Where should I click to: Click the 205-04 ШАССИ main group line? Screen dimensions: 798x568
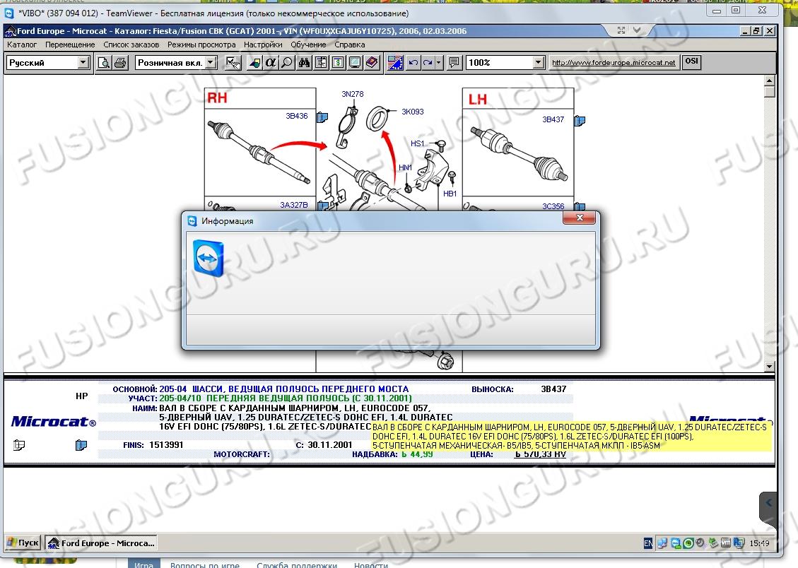click(x=283, y=389)
